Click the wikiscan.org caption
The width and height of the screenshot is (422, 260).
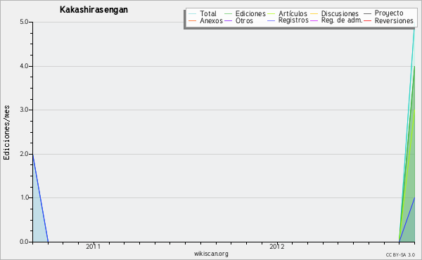pos(211,254)
